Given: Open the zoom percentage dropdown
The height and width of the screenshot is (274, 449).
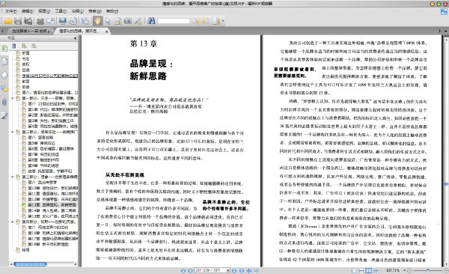Looking at the screenshot, I should (404, 270).
